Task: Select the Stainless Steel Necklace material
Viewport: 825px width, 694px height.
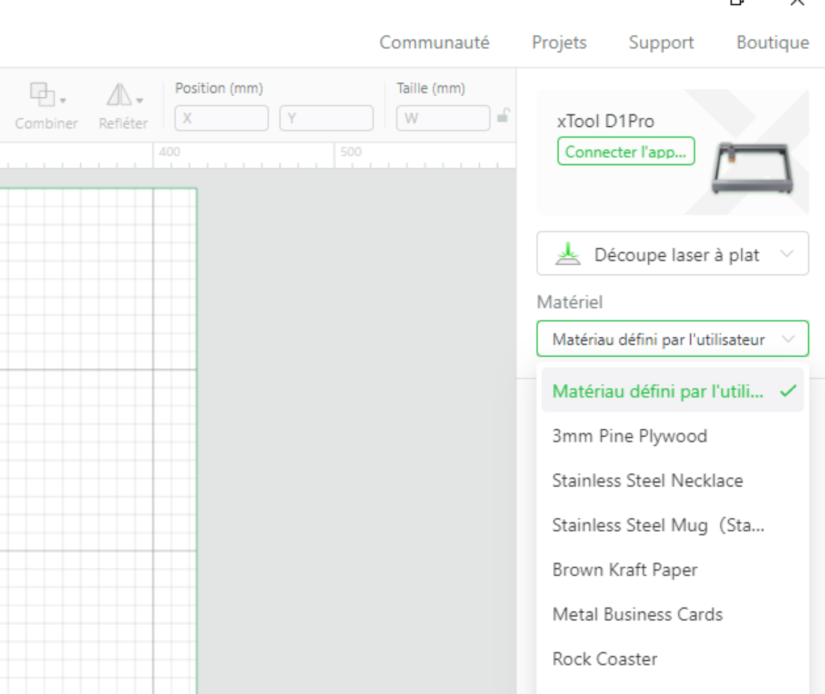Action: click(648, 481)
